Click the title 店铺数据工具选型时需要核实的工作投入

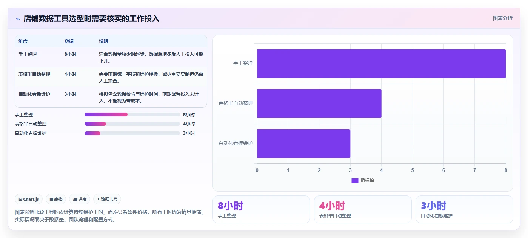(x=91, y=18)
